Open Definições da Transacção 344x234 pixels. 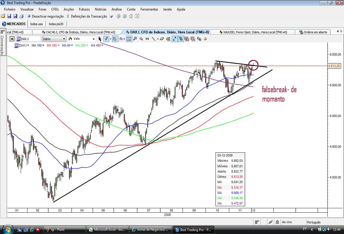pyautogui.click(x=87, y=16)
